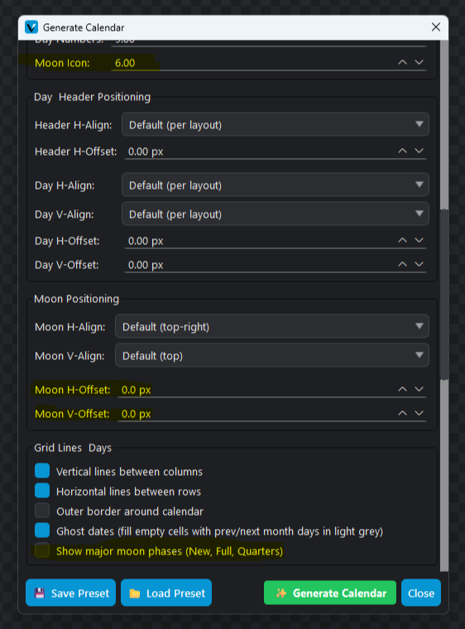Increase Day H-Offset with up arrow
This screenshot has height=629, width=465.
[402, 241]
